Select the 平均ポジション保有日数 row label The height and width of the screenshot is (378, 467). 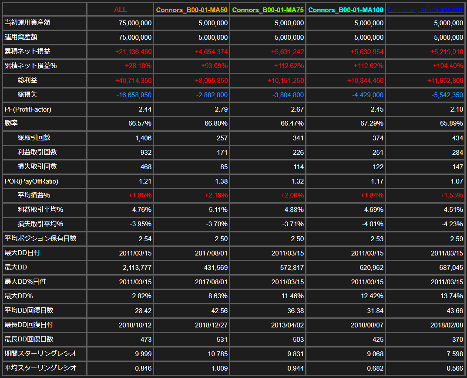point(40,238)
